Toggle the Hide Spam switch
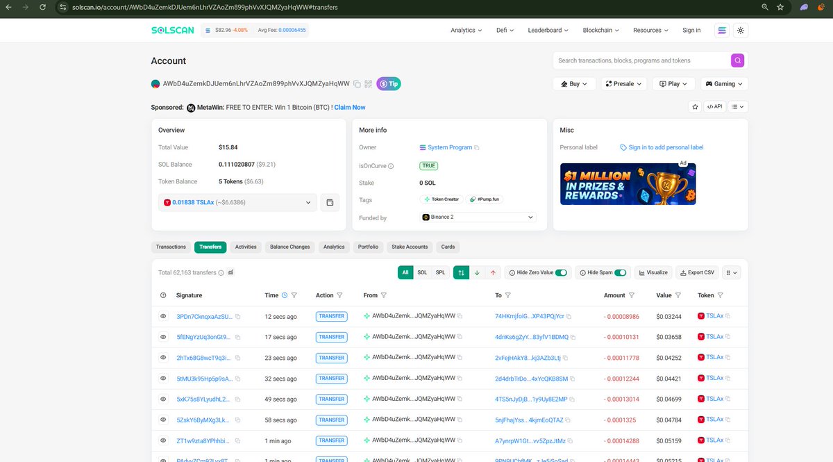The height and width of the screenshot is (462, 833). [x=621, y=273]
